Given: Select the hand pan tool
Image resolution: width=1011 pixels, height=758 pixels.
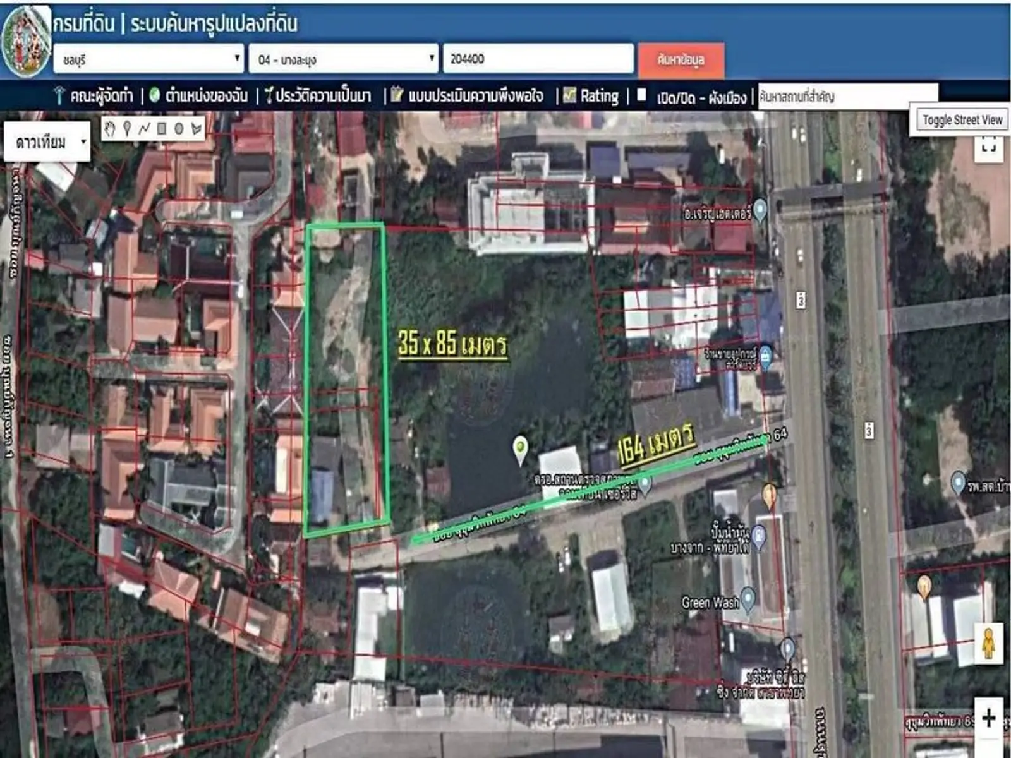Looking at the screenshot, I should [110, 129].
